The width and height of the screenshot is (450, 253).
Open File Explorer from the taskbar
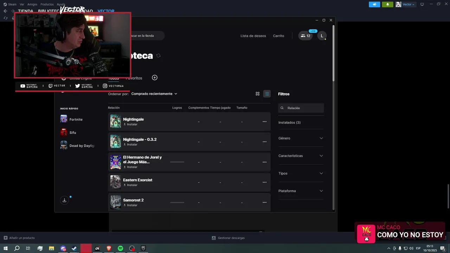point(51,248)
